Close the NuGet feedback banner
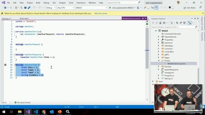Image resolution: width=205 pixels, height=115 pixels. (x=203, y=13)
